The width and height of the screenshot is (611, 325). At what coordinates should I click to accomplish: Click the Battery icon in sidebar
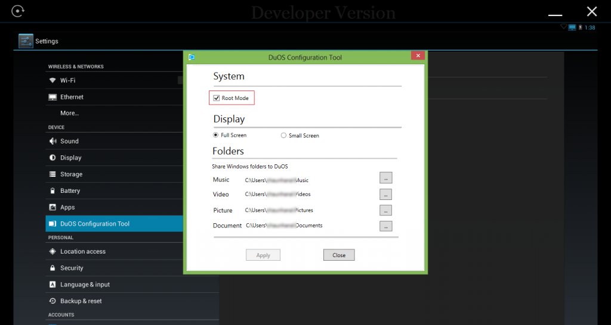click(53, 191)
